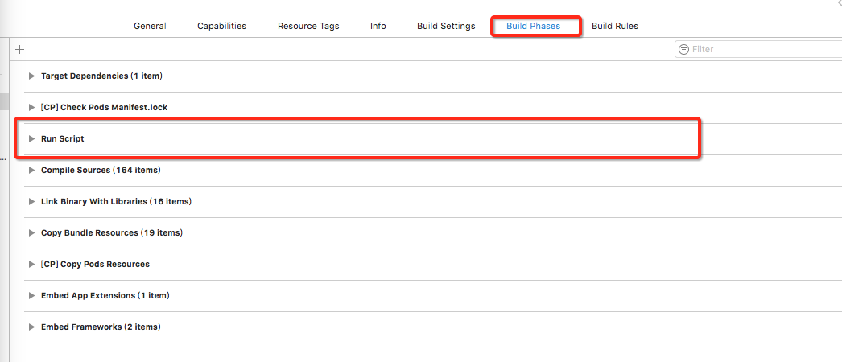Click the filter icon in search field
Image resolution: width=842 pixels, height=362 pixels.
[683, 49]
